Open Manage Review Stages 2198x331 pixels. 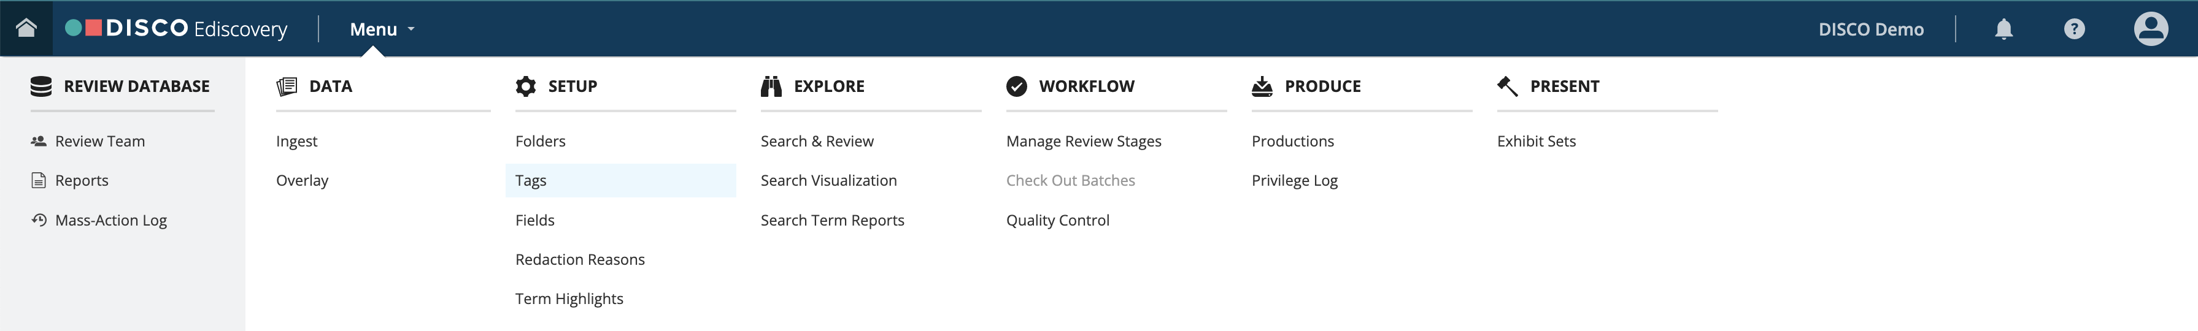(x=1083, y=142)
